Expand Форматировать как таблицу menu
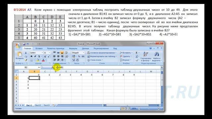This screenshot has height=119, width=212. pyautogui.click(x=102, y=57)
